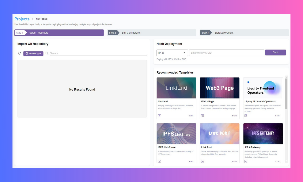Select the Liquity Frontend Operators thumbnail
This screenshot has height=182, width=303.
point(263,88)
